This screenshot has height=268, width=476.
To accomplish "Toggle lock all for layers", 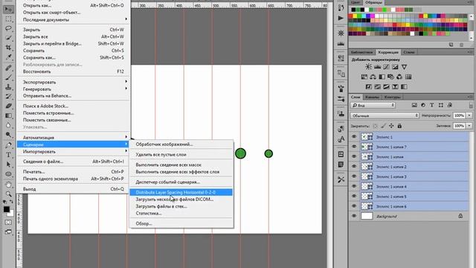I will click(399, 126).
